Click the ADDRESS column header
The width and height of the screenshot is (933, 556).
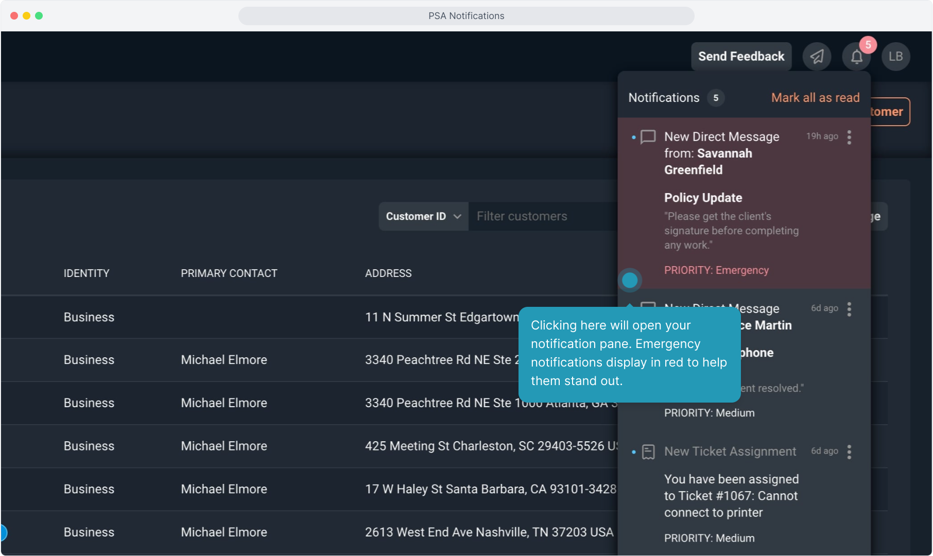point(388,273)
